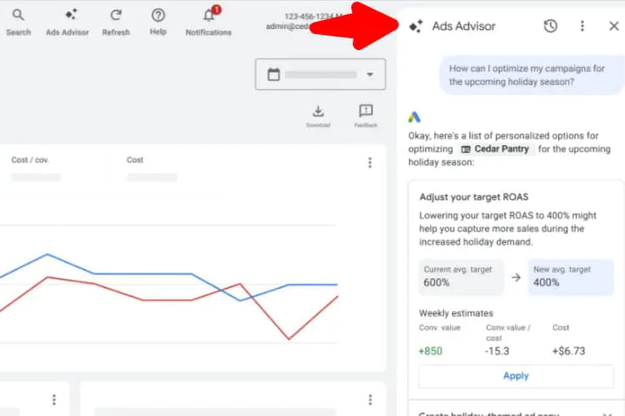Open the bottom card's overflow kebab menu
Screen dimensions: 625x416
[x=370, y=399]
